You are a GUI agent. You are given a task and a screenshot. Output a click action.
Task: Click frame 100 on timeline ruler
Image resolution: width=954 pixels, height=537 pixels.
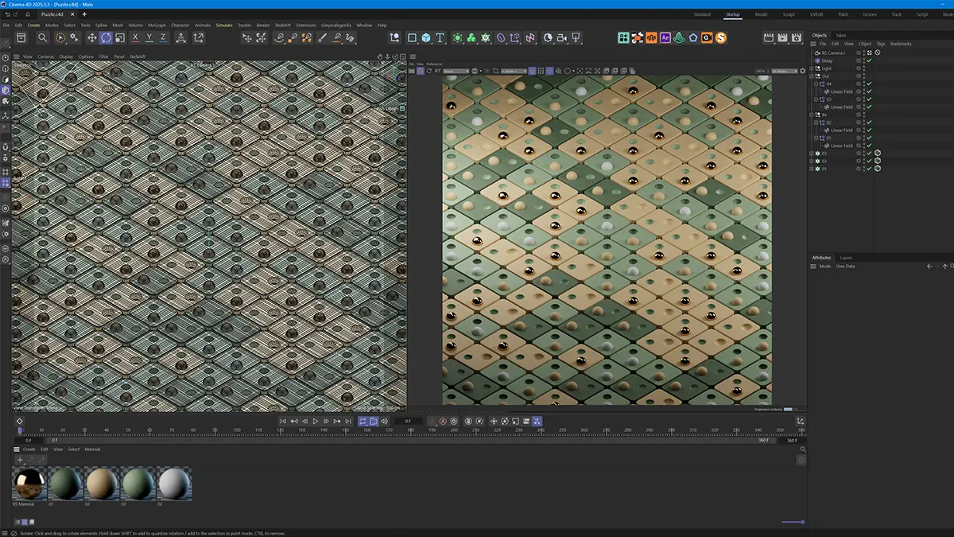(236, 430)
